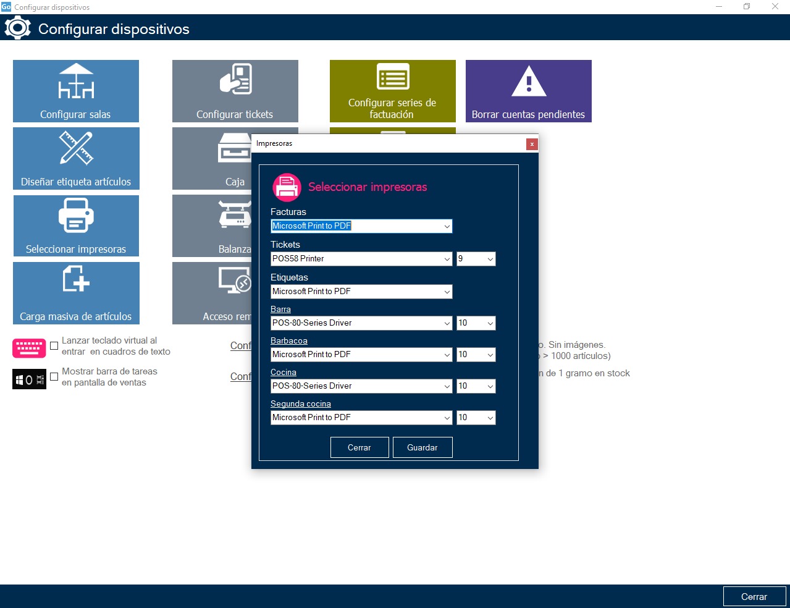Open the Facturas printer dropdown

pyautogui.click(x=447, y=226)
